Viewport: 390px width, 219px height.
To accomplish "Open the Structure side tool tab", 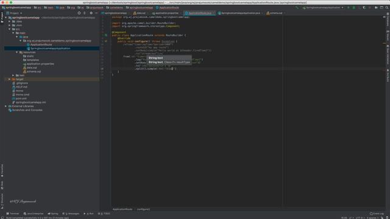I will pos(2,201).
